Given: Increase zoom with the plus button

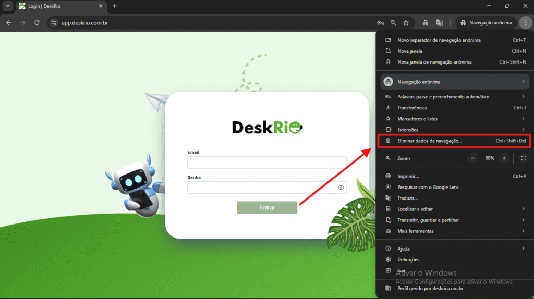Looking at the screenshot, I should [x=504, y=158].
